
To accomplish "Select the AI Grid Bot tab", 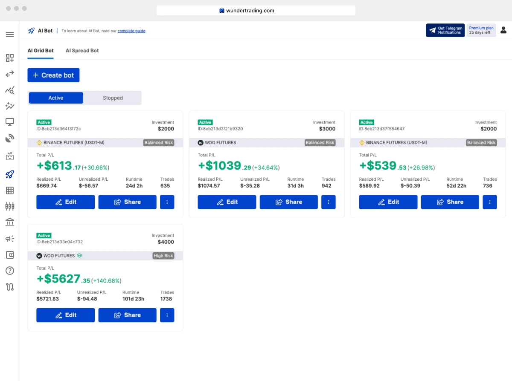I will (x=41, y=50).
